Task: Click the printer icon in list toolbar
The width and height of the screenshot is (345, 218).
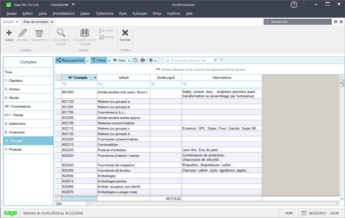Action: click(143, 60)
